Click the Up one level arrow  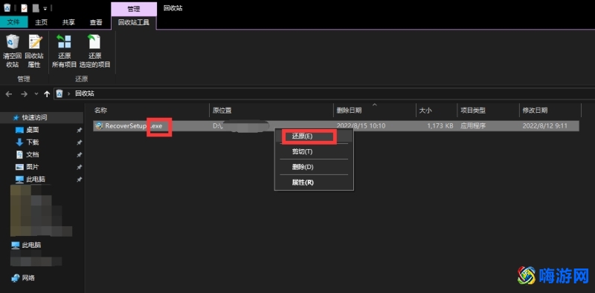(x=47, y=94)
